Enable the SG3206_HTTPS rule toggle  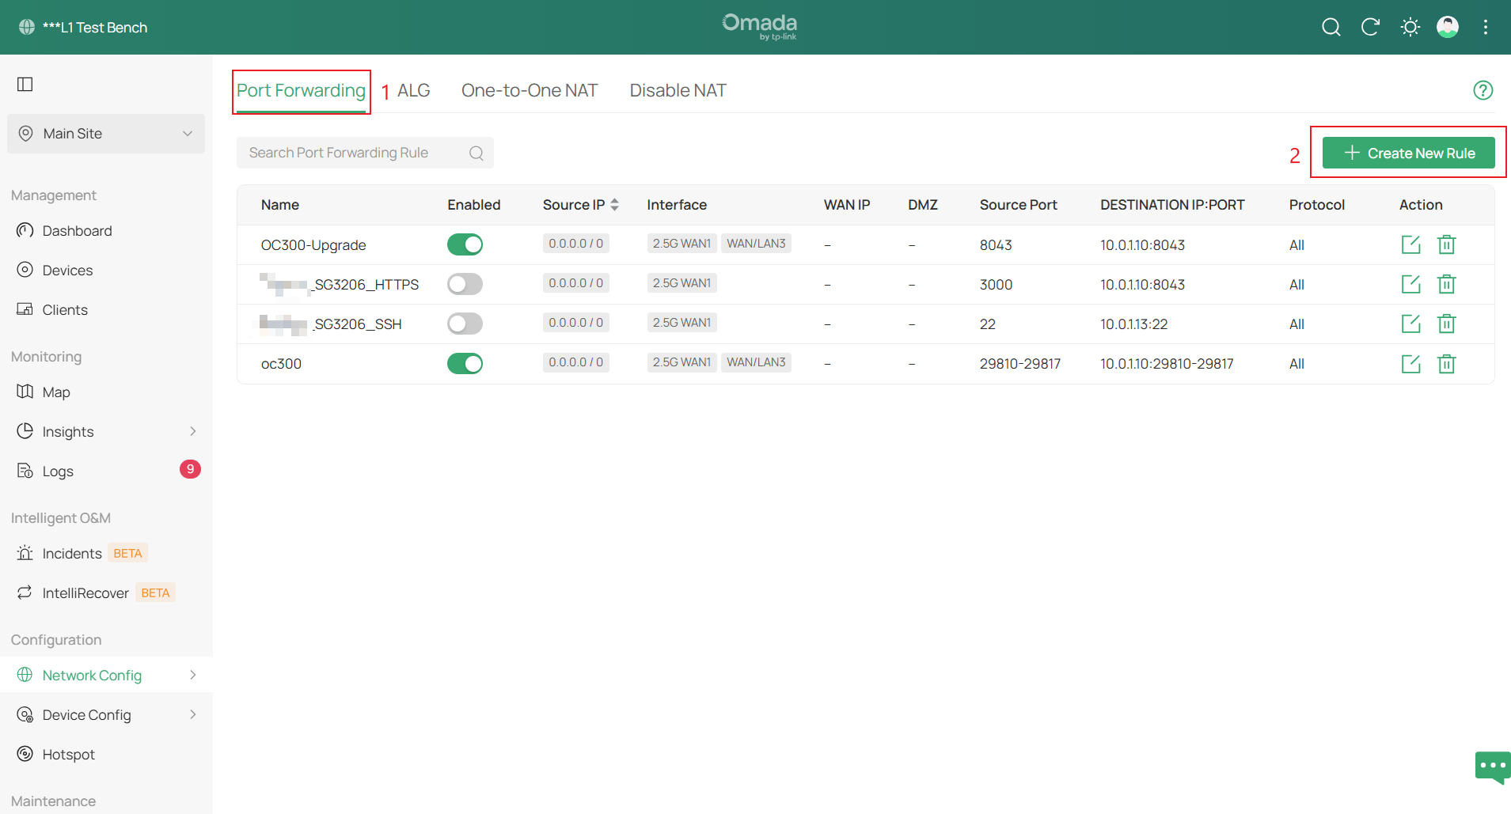click(x=465, y=284)
